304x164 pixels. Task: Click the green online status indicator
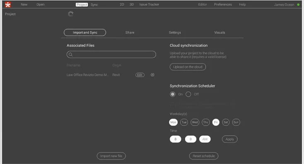click(x=298, y=5)
